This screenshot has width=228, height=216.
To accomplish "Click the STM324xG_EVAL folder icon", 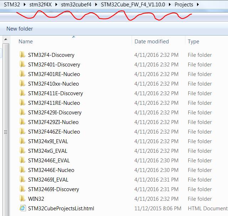I will [x=22, y=151].
